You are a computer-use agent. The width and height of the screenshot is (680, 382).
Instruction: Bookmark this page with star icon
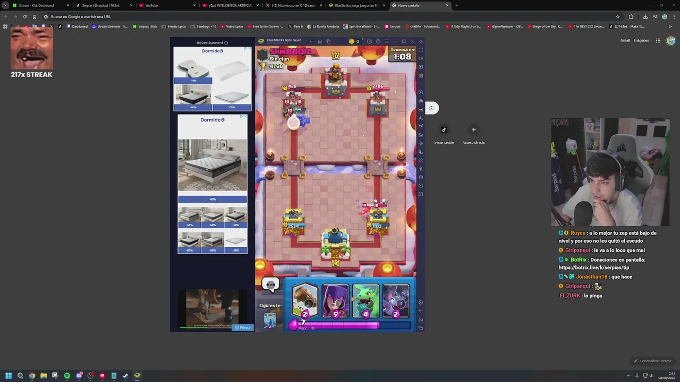click(x=618, y=16)
